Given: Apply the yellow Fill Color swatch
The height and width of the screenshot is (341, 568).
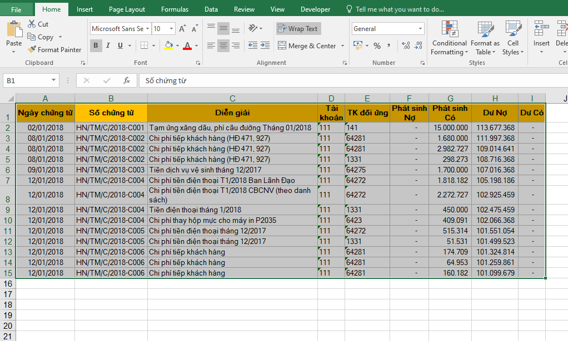Looking at the screenshot, I should [x=168, y=45].
